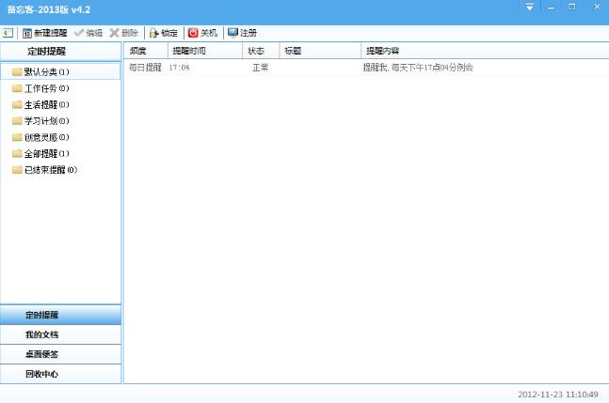Select the 默认分类 (1) folder
Image resolution: width=609 pixels, height=403 pixels.
tap(60, 71)
